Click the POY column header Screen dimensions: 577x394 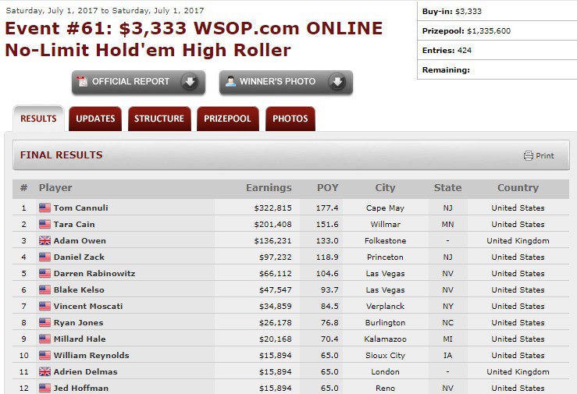click(327, 188)
